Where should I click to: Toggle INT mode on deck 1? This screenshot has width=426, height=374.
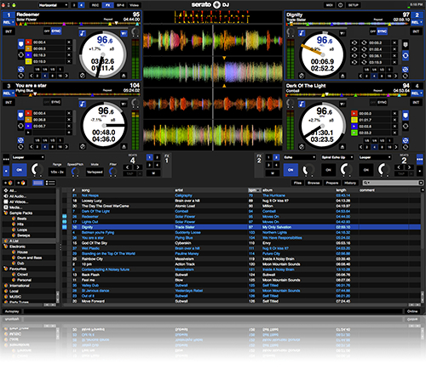pos(9,31)
